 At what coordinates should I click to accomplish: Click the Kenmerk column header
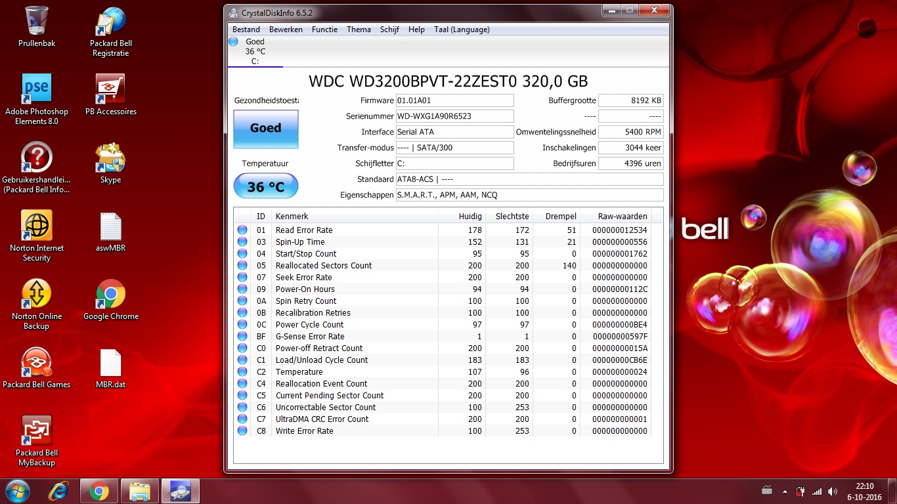(355, 216)
